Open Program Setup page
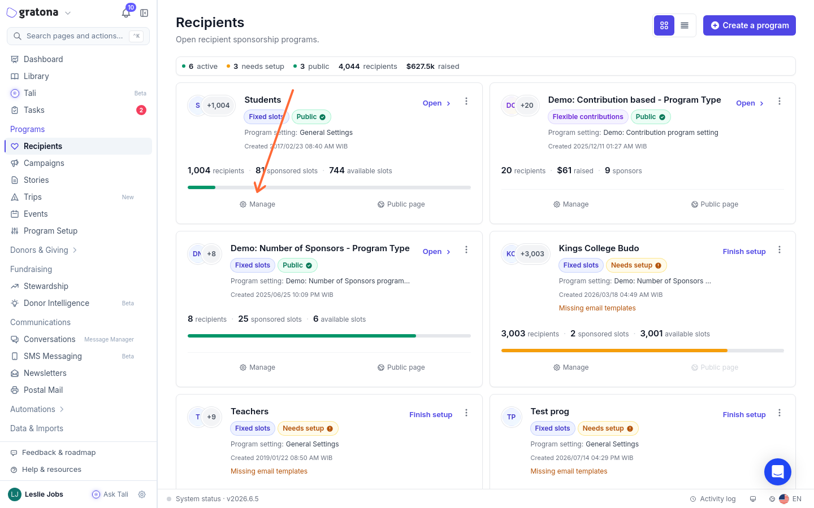The width and height of the screenshot is (814, 508). [x=78, y=231]
